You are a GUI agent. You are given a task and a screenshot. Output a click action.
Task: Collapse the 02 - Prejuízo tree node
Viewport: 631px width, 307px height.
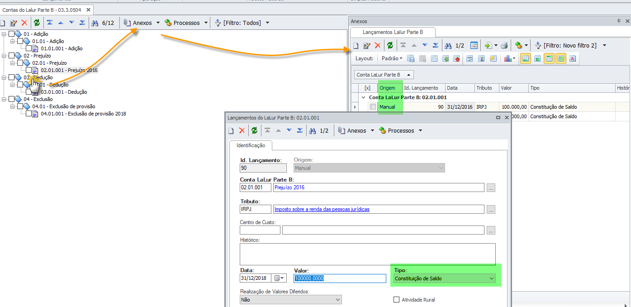coord(4,56)
